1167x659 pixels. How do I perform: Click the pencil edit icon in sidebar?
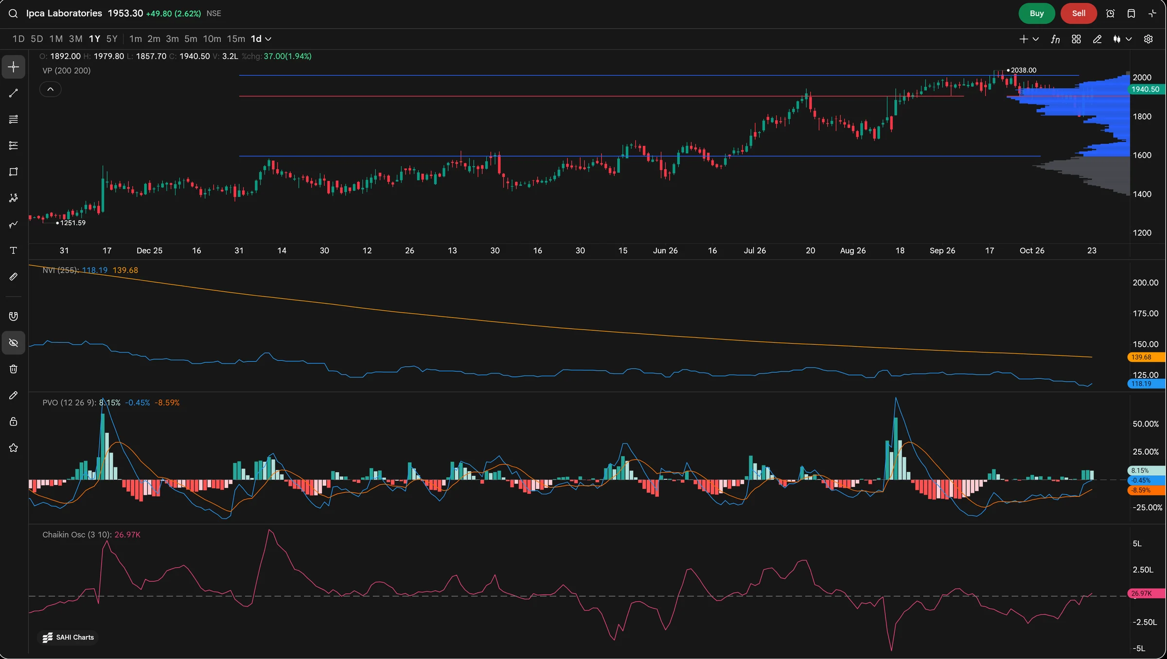[x=14, y=395]
